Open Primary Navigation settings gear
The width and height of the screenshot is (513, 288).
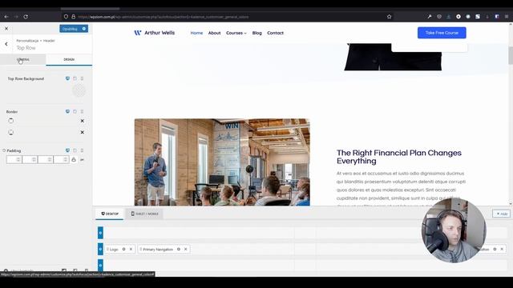[x=179, y=249]
